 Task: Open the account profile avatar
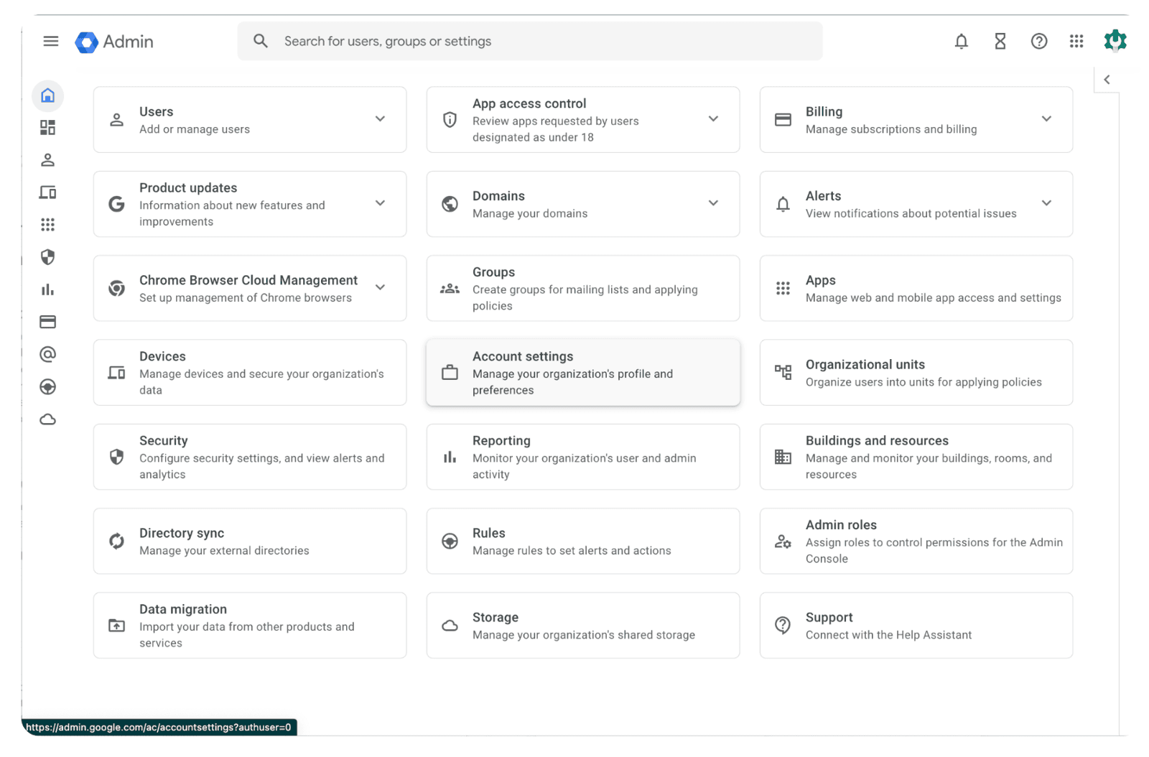pyautogui.click(x=1115, y=41)
